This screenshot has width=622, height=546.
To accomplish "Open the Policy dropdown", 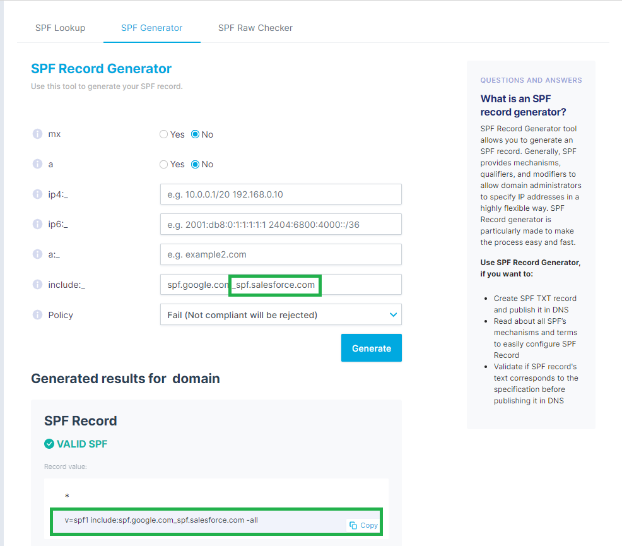I will 281,315.
